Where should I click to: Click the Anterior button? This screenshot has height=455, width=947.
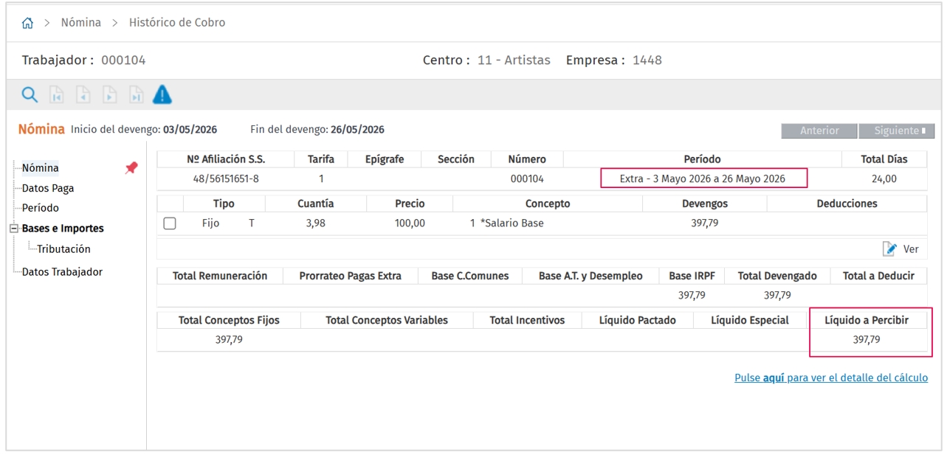(819, 131)
